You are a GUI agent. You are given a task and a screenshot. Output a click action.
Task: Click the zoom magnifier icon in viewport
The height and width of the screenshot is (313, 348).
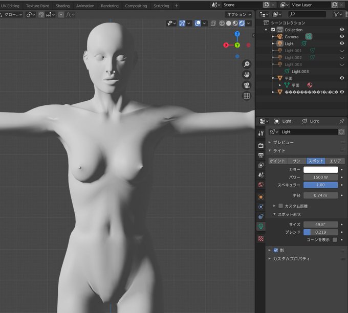[x=247, y=64]
